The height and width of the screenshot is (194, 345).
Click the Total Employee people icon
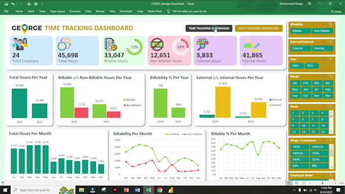[20, 44]
